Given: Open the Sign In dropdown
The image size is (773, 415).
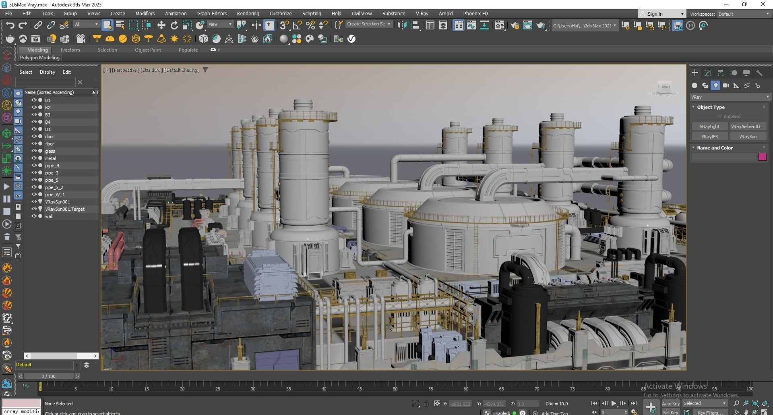Looking at the screenshot, I should (x=662, y=14).
